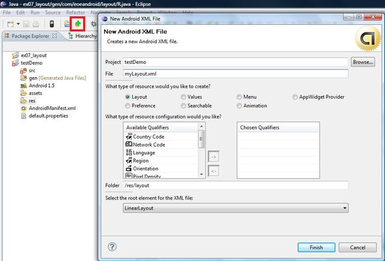This screenshot has height=261, width=385.
Task: Click the <- remove qualifier button
Action: (x=213, y=171)
